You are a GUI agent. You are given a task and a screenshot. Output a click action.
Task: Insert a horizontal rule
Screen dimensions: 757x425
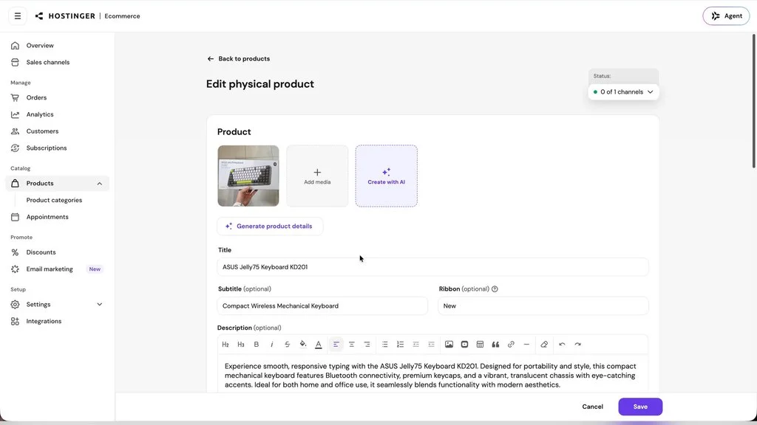tap(526, 345)
